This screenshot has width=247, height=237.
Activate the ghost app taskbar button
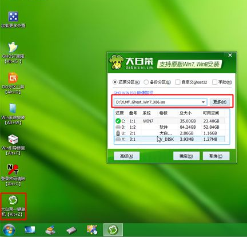[x=113, y=230]
